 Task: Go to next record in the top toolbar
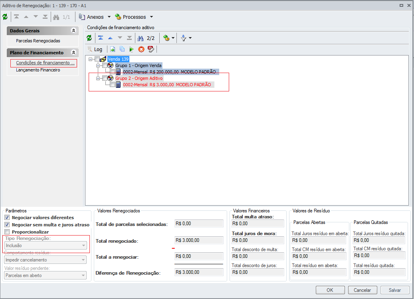point(36,17)
